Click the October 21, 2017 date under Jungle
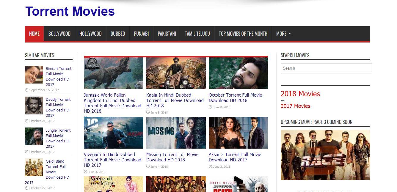The height and width of the screenshot is (192, 397). tap(42, 152)
